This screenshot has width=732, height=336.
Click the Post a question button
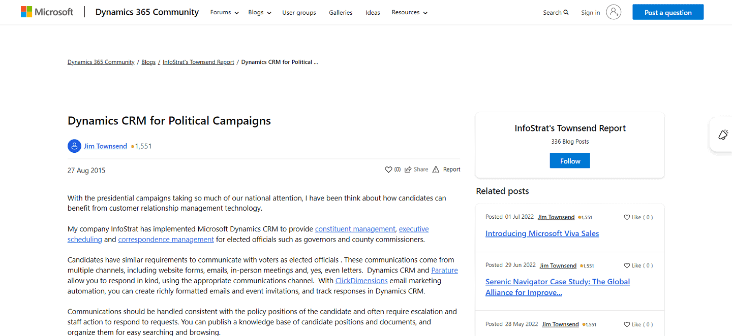pos(667,12)
